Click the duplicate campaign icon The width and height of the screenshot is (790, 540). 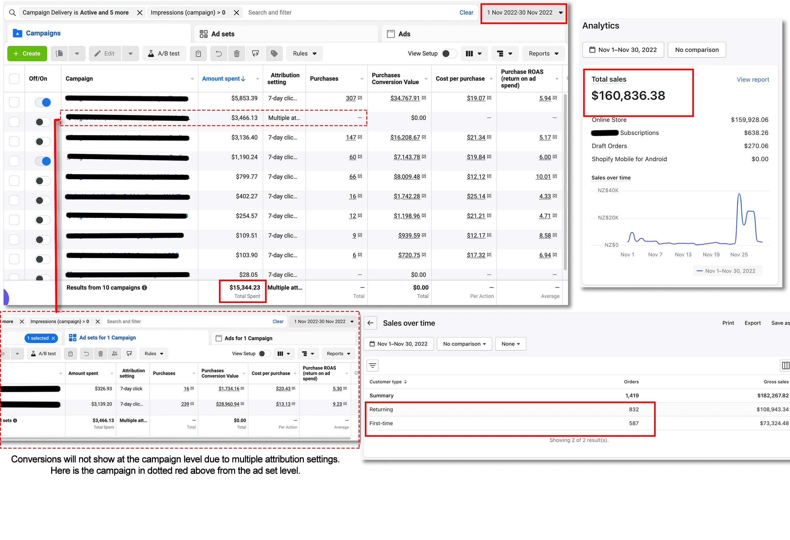tap(60, 53)
